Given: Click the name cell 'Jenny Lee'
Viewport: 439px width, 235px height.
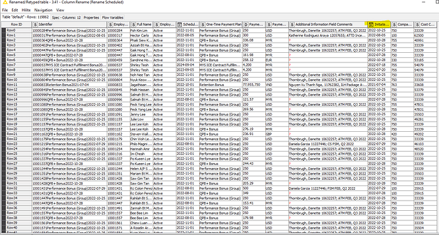Looking at the screenshot, I should 141,114.
